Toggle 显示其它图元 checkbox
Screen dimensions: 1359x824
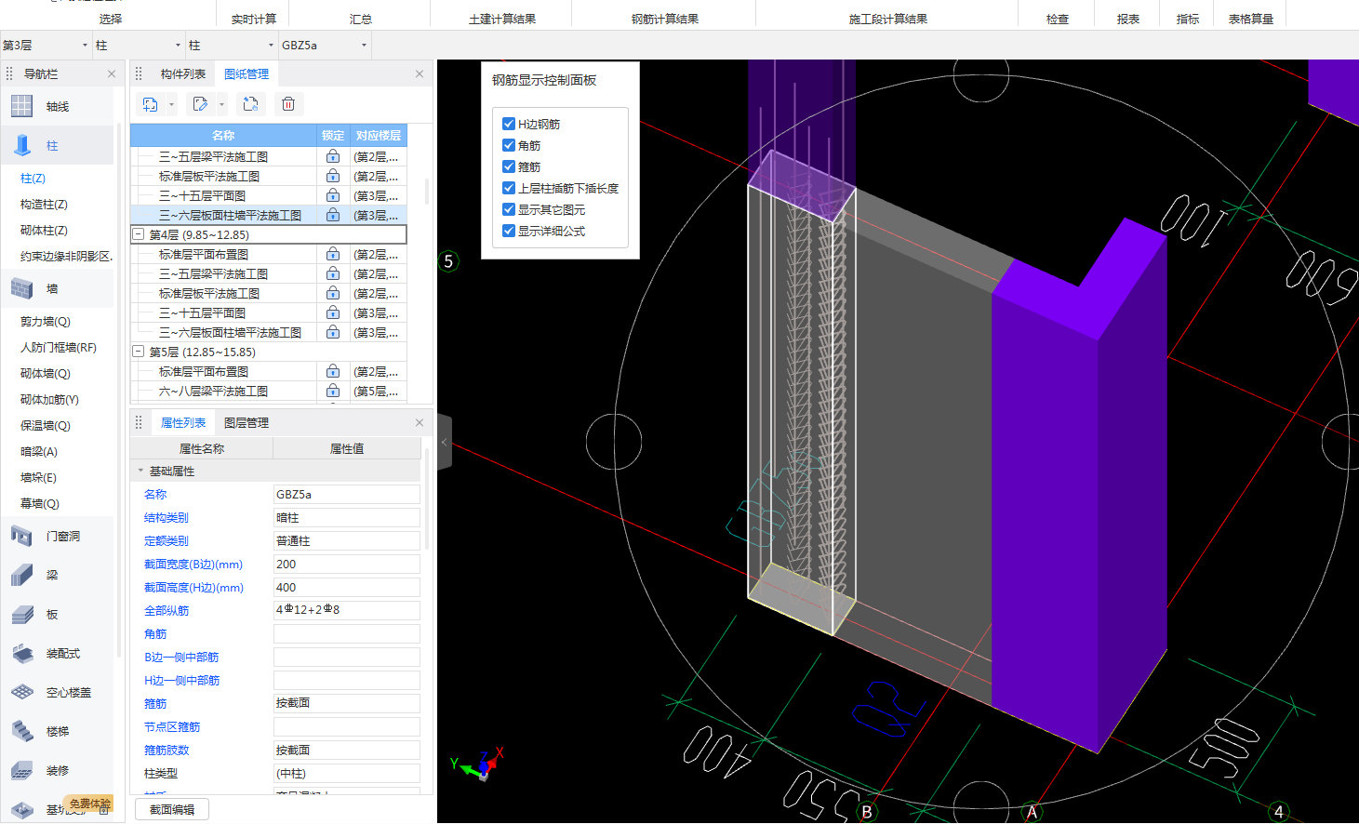click(x=509, y=209)
